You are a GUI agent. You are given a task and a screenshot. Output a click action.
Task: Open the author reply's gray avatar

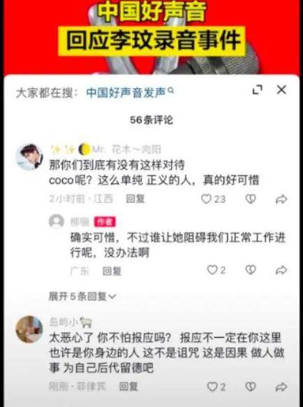(x=57, y=222)
